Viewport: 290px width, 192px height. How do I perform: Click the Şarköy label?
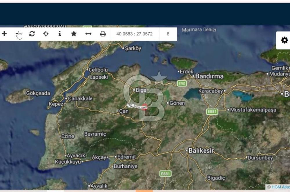point(133,48)
